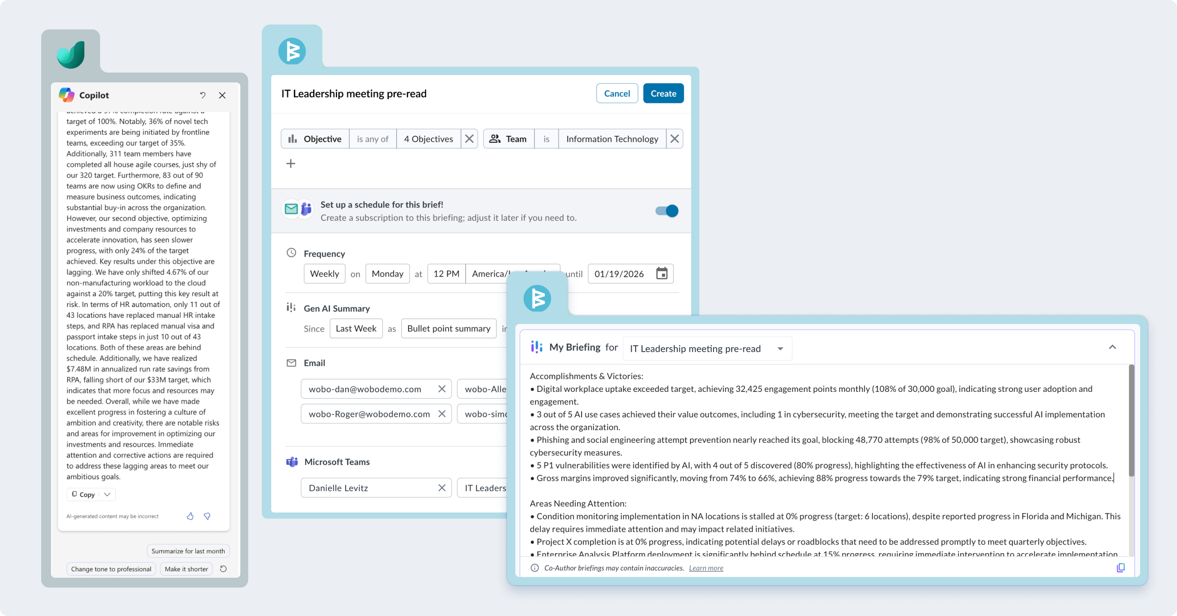The width and height of the screenshot is (1177, 616).
Task: Open the America timezone dropdown
Action: tap(512, 274)
